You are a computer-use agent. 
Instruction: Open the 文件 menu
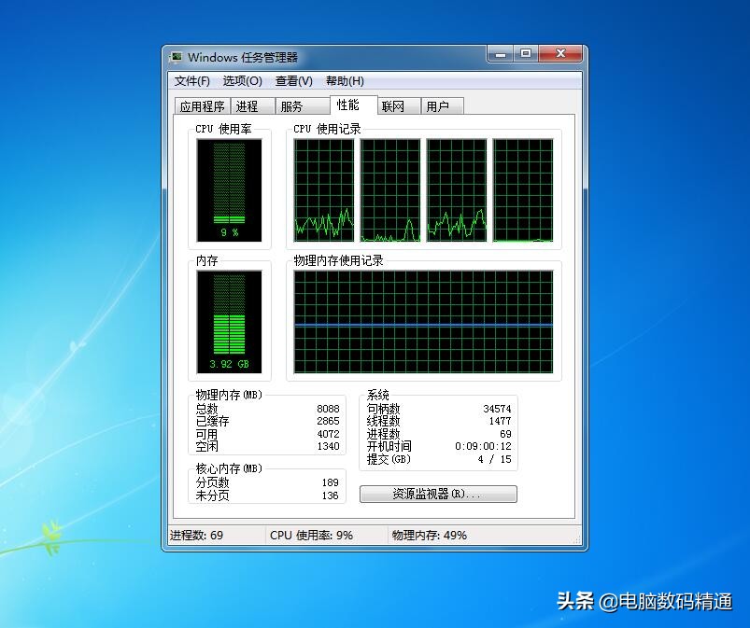pos(192,81)
